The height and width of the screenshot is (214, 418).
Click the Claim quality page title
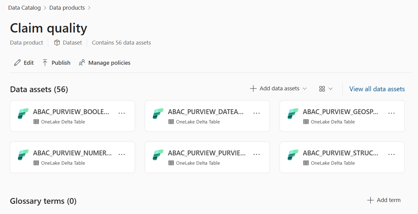(x=49, y=28)
